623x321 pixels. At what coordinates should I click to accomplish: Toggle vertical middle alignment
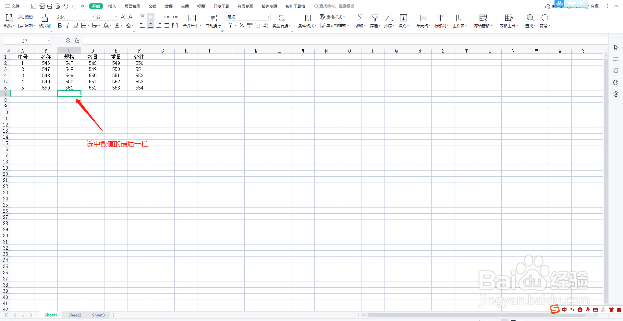[x=151, y=17]
